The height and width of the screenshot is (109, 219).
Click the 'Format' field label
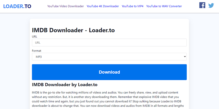36,51
